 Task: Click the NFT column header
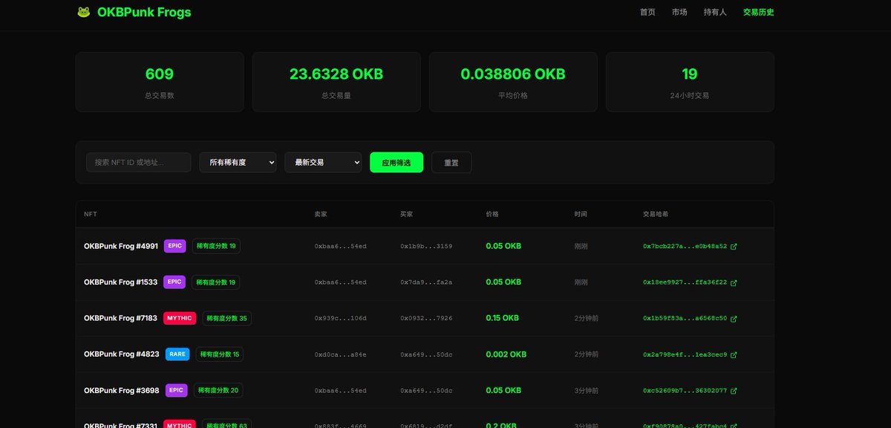pos(91,214)
